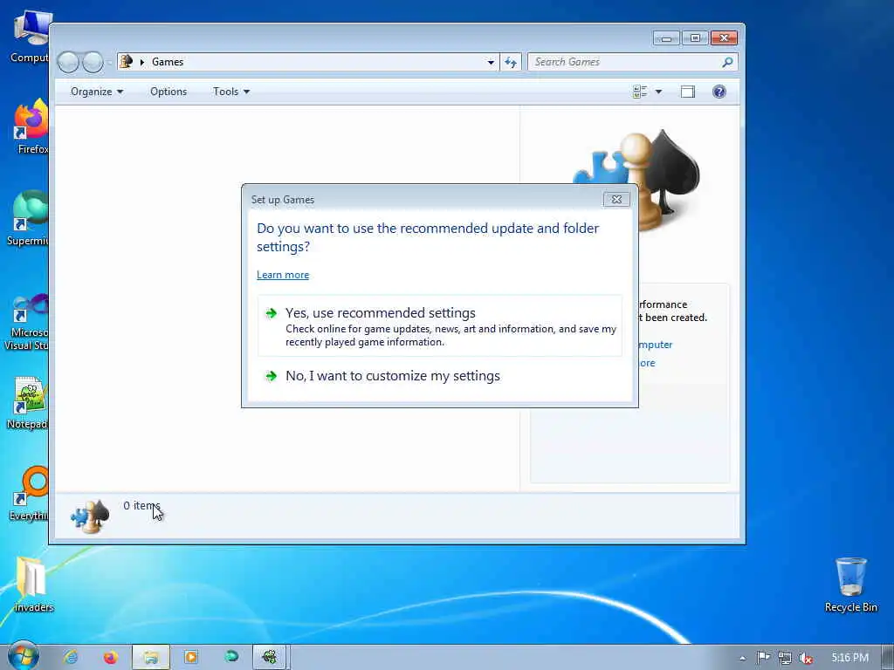Click the Games breadcrumb in address bar
Screen dimensions: 894x670
168,62
